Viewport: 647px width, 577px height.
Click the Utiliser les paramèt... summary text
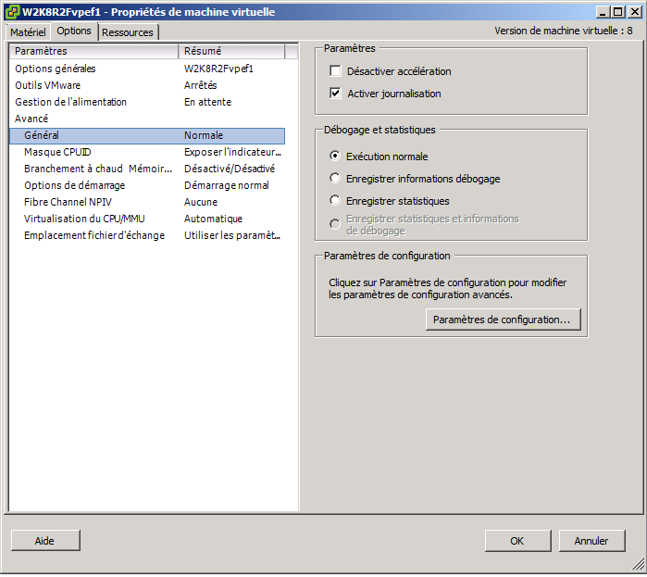tap(232, 235)
